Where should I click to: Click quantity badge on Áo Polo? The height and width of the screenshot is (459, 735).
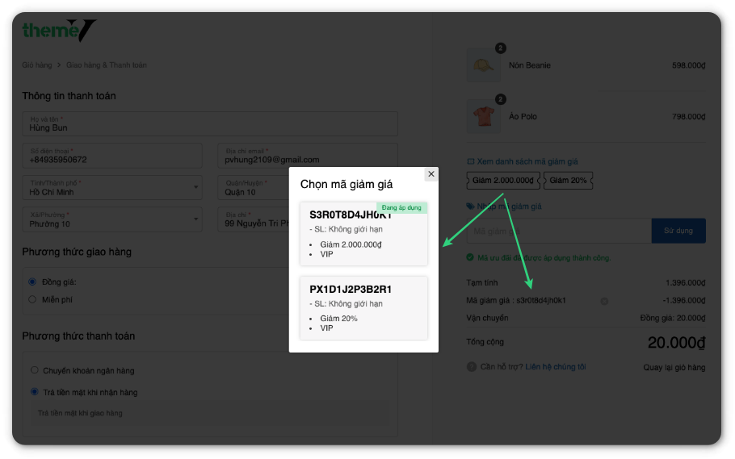point(500,99)
